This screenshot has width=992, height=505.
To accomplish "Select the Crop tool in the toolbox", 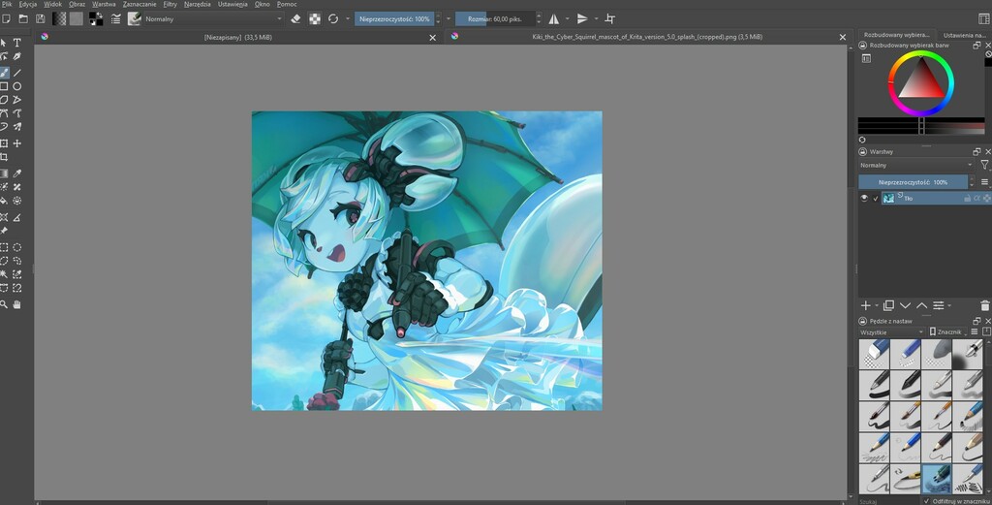I will (x=5, y=157).
